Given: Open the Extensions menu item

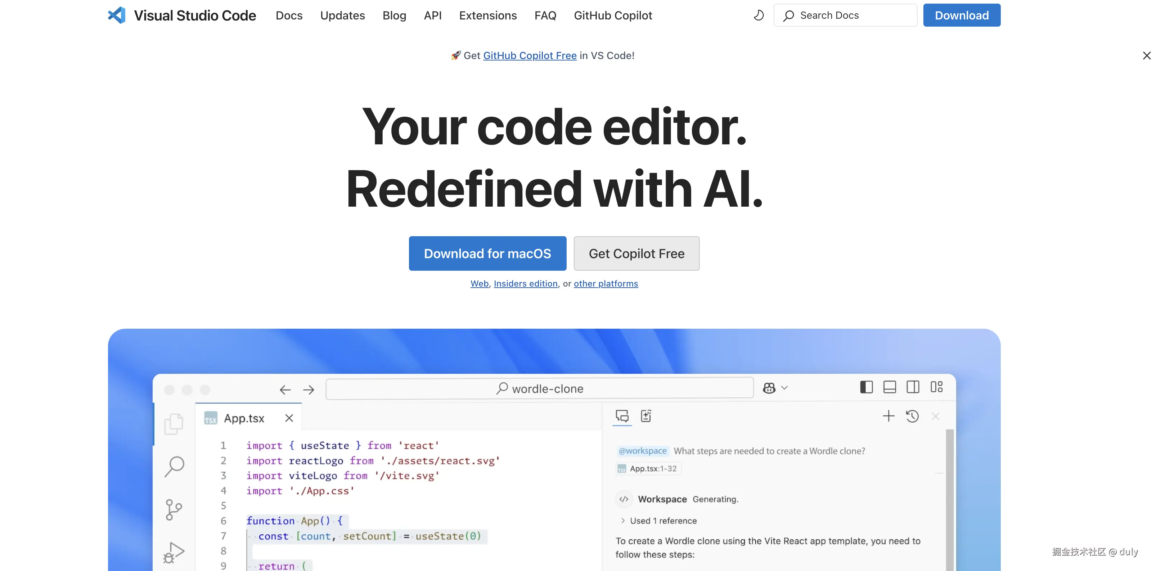Looking at the screenshot, I should tap(487, 15).
